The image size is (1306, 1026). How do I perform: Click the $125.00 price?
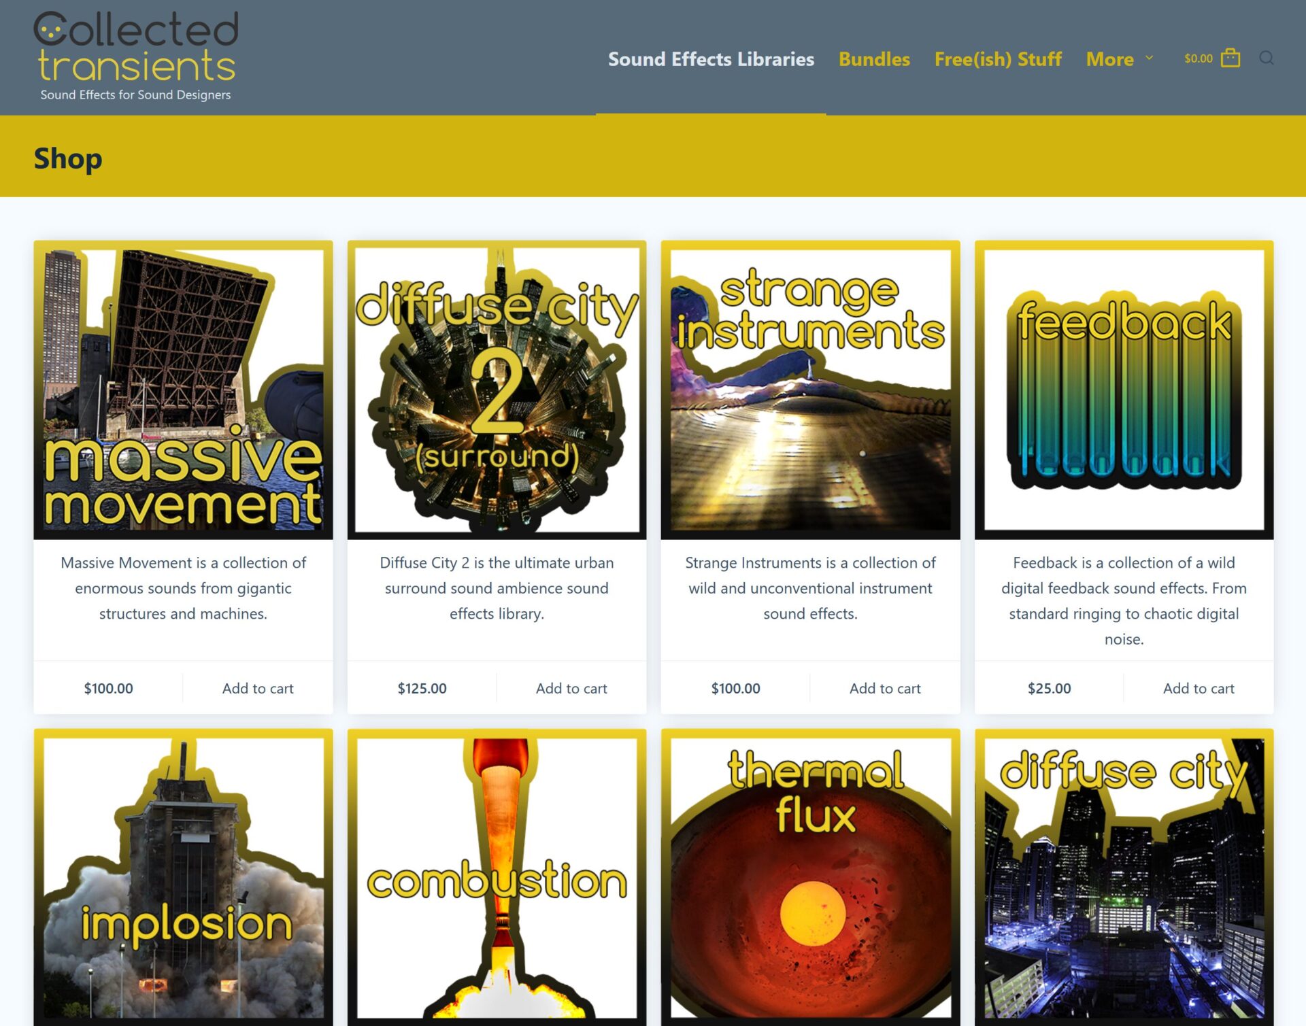pos(422,688)
